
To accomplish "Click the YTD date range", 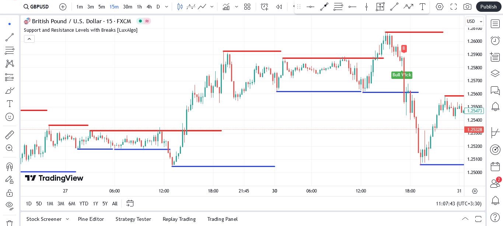I will [x=84, y=204].
